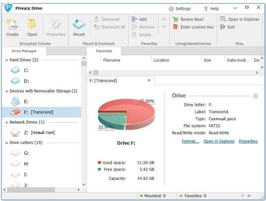Click drive tree horizontal scrollbar thumb
This screenshot has height=201, width=266.
[31, 190]
